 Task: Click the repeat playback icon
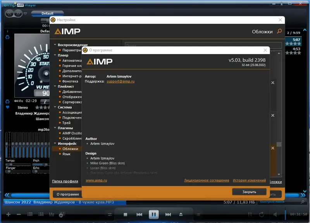[x=261, y=214]
